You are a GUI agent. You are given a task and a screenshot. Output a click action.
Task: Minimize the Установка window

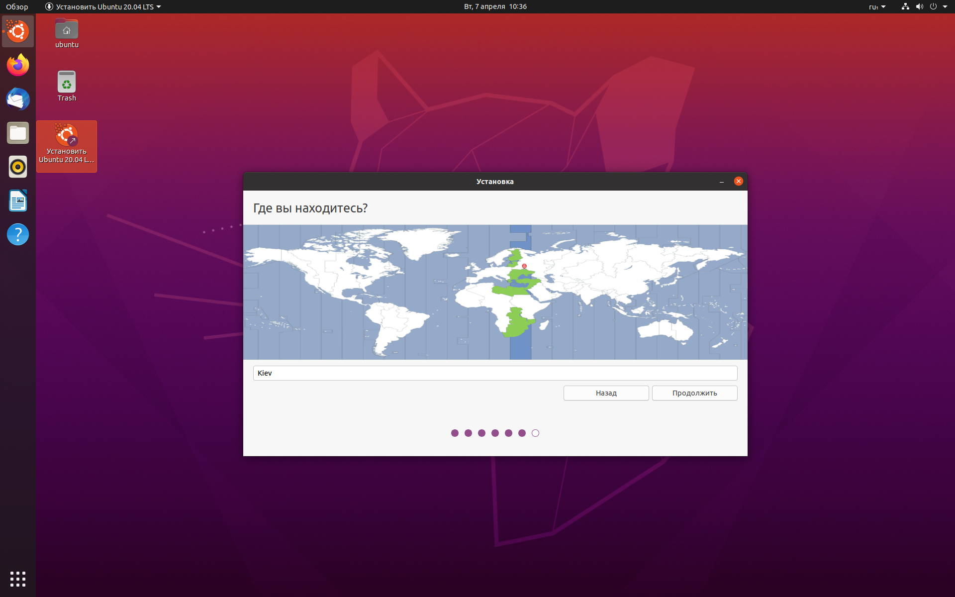pos(722,182)
